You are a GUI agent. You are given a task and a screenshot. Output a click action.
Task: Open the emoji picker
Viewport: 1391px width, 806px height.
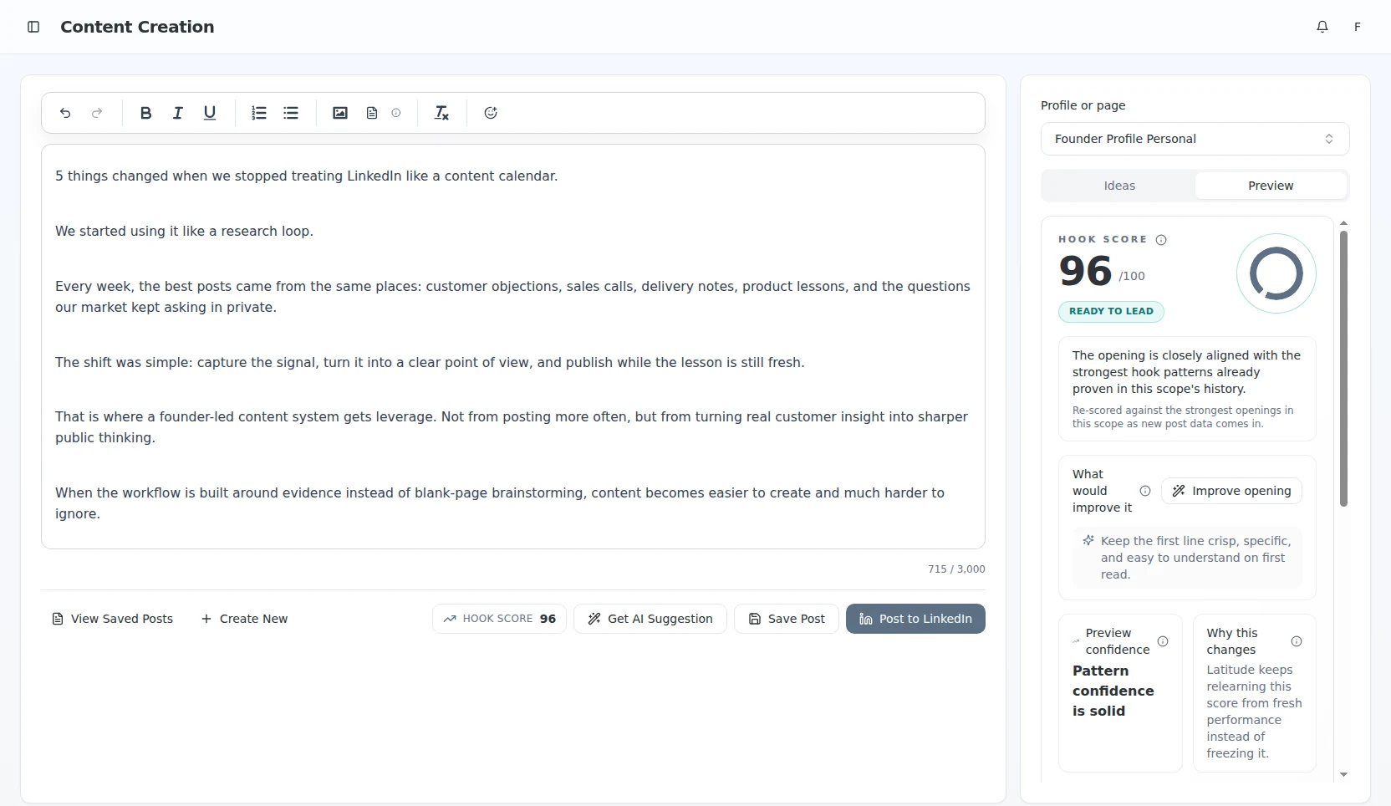pyautogui.click(x=491, y=113)
